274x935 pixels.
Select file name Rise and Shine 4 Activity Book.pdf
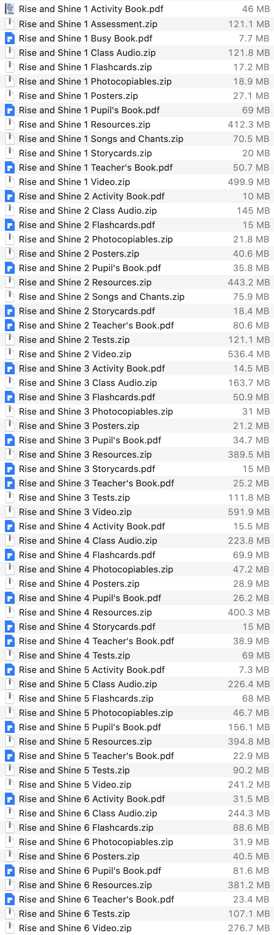tap(92, 526)
